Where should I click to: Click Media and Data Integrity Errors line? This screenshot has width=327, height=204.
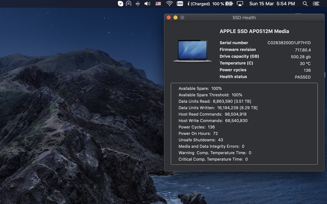tap(211, 146)
